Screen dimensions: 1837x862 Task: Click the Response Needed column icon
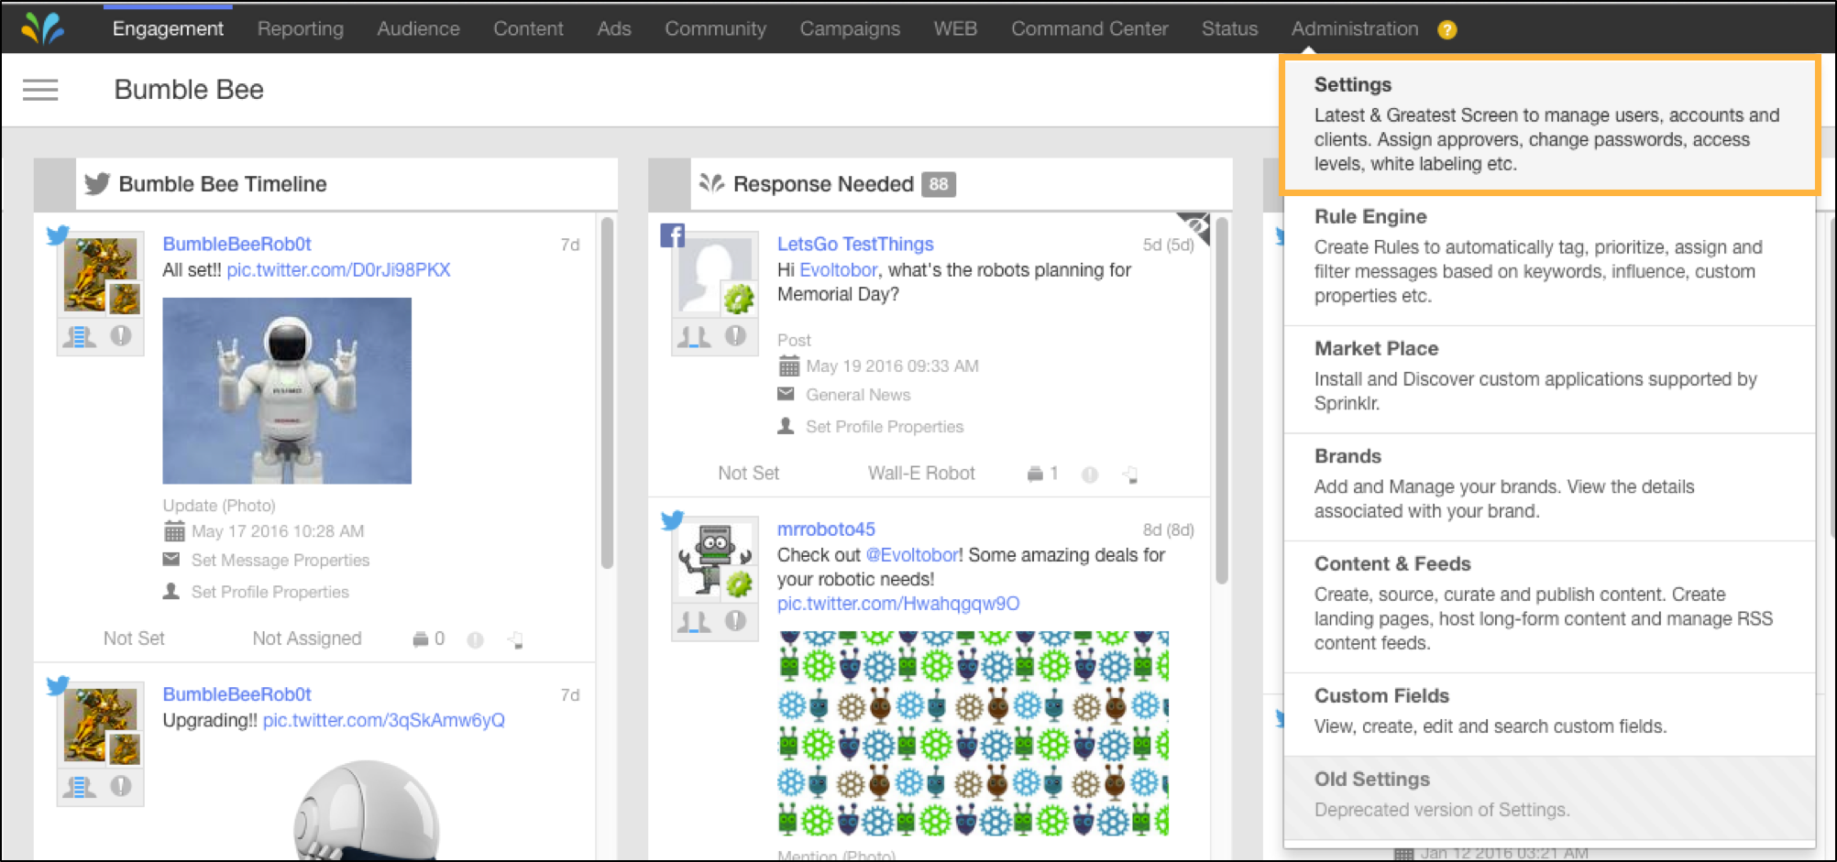tap(711, 184)
